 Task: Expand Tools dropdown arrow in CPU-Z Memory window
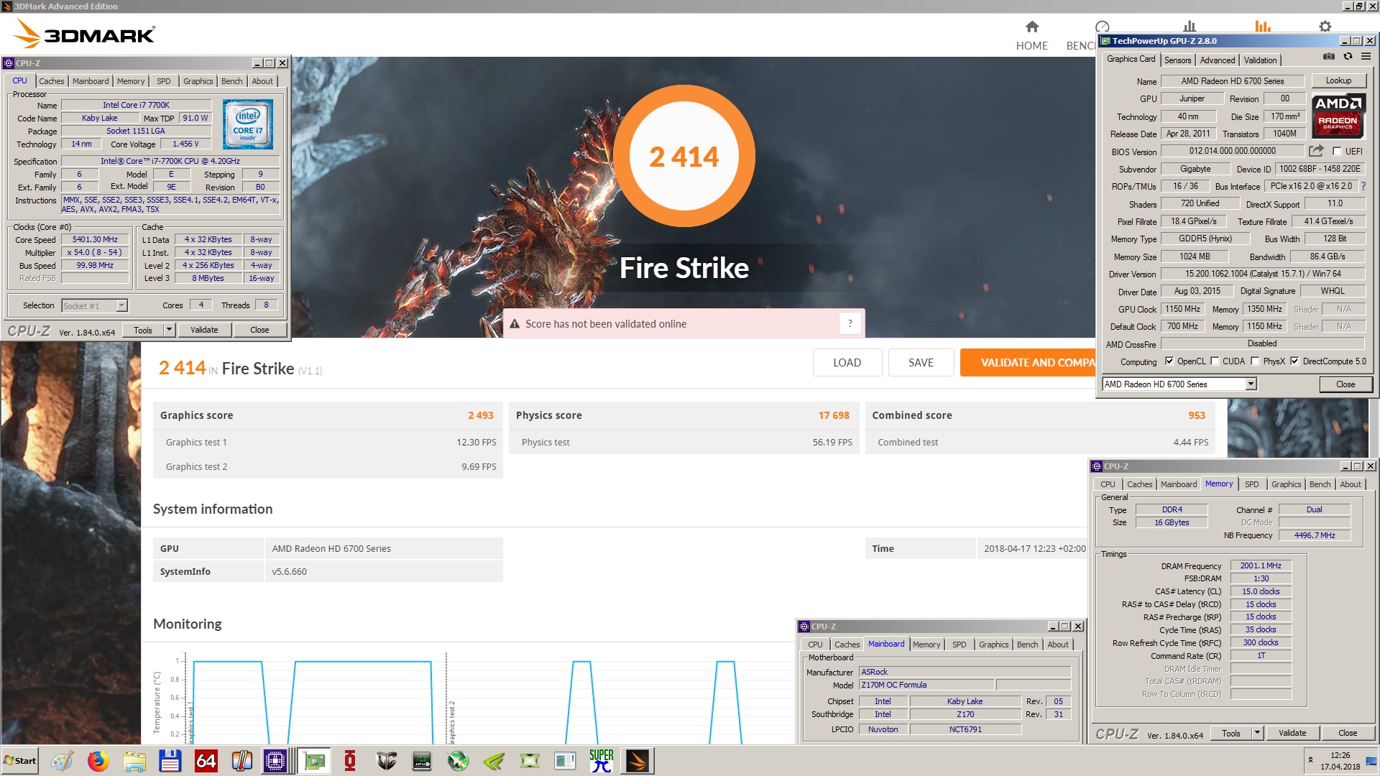1257,733
